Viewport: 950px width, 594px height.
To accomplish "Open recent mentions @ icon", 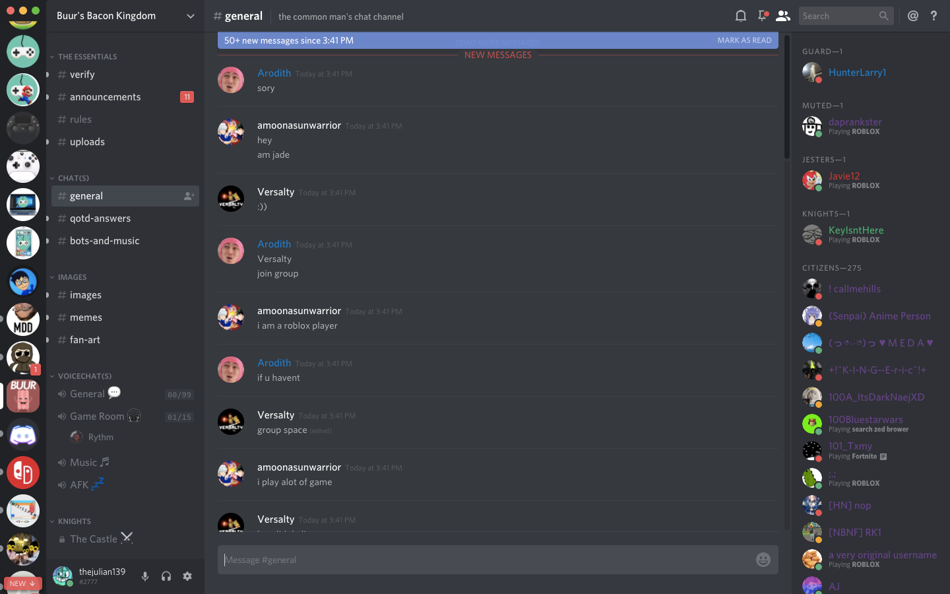I will [913, 16].
